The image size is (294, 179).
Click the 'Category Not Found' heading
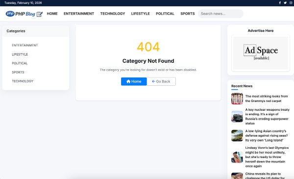click(x=148, y=61)
